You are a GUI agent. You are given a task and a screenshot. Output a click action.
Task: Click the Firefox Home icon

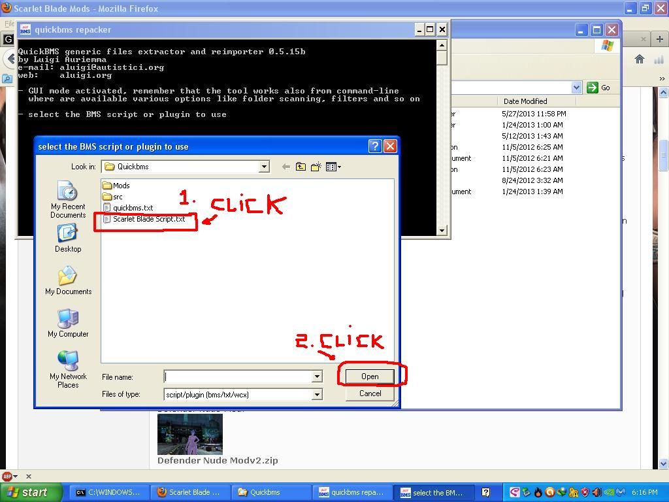tap(640, 59)
